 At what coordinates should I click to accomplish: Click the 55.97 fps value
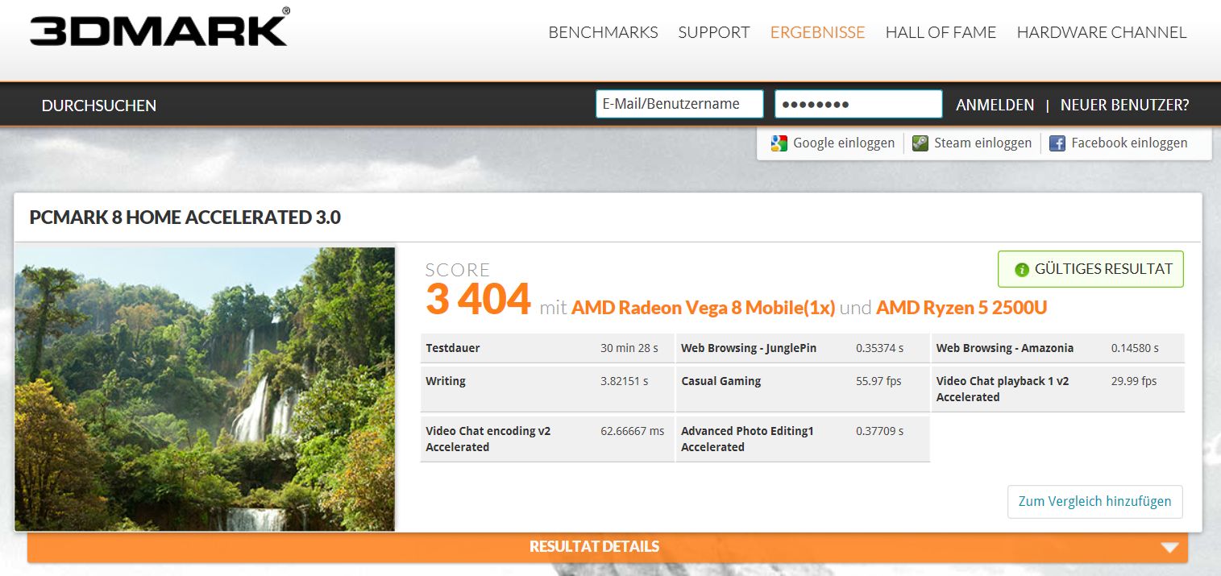[x=878, y=381]
